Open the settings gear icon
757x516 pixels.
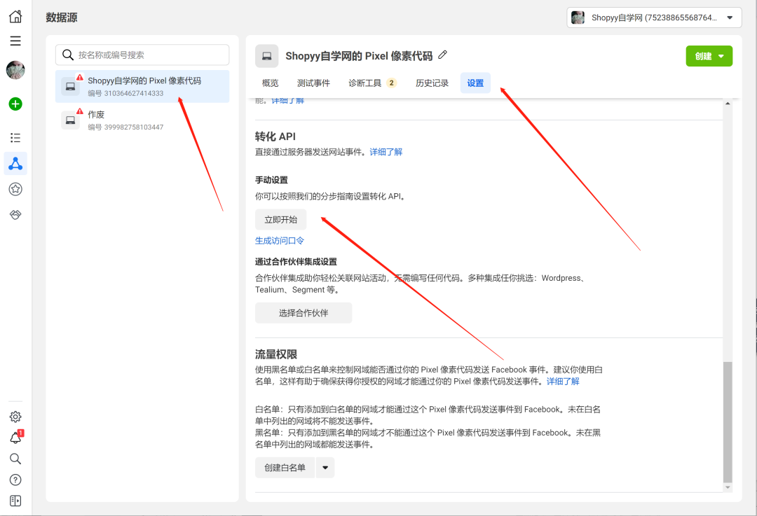click(x=15, y=417)
